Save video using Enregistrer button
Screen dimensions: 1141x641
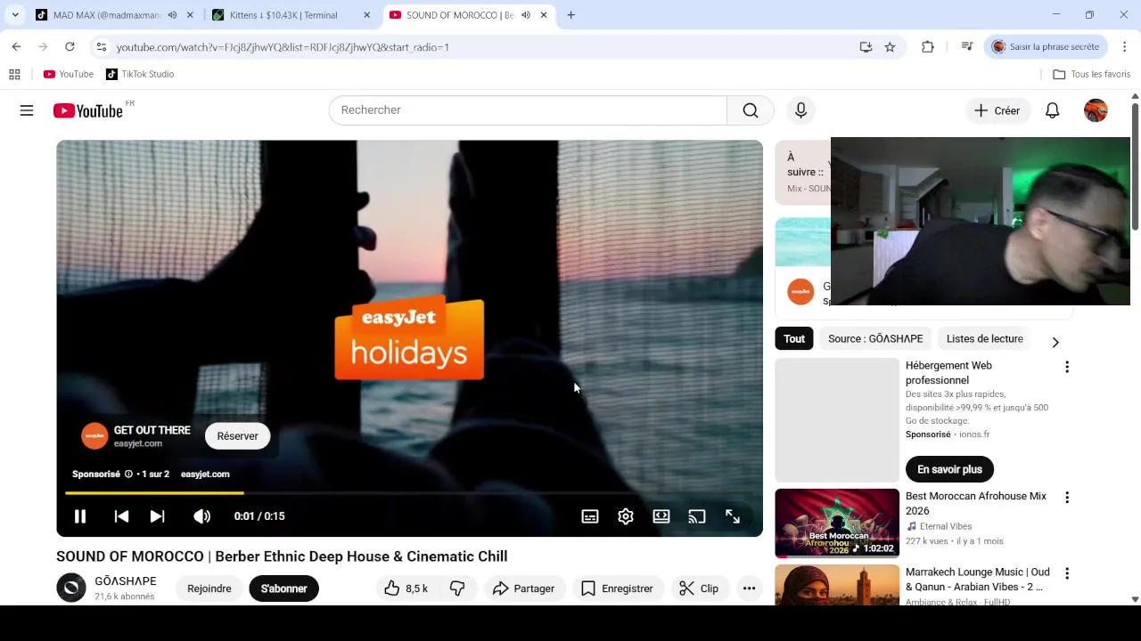point(617,588)
